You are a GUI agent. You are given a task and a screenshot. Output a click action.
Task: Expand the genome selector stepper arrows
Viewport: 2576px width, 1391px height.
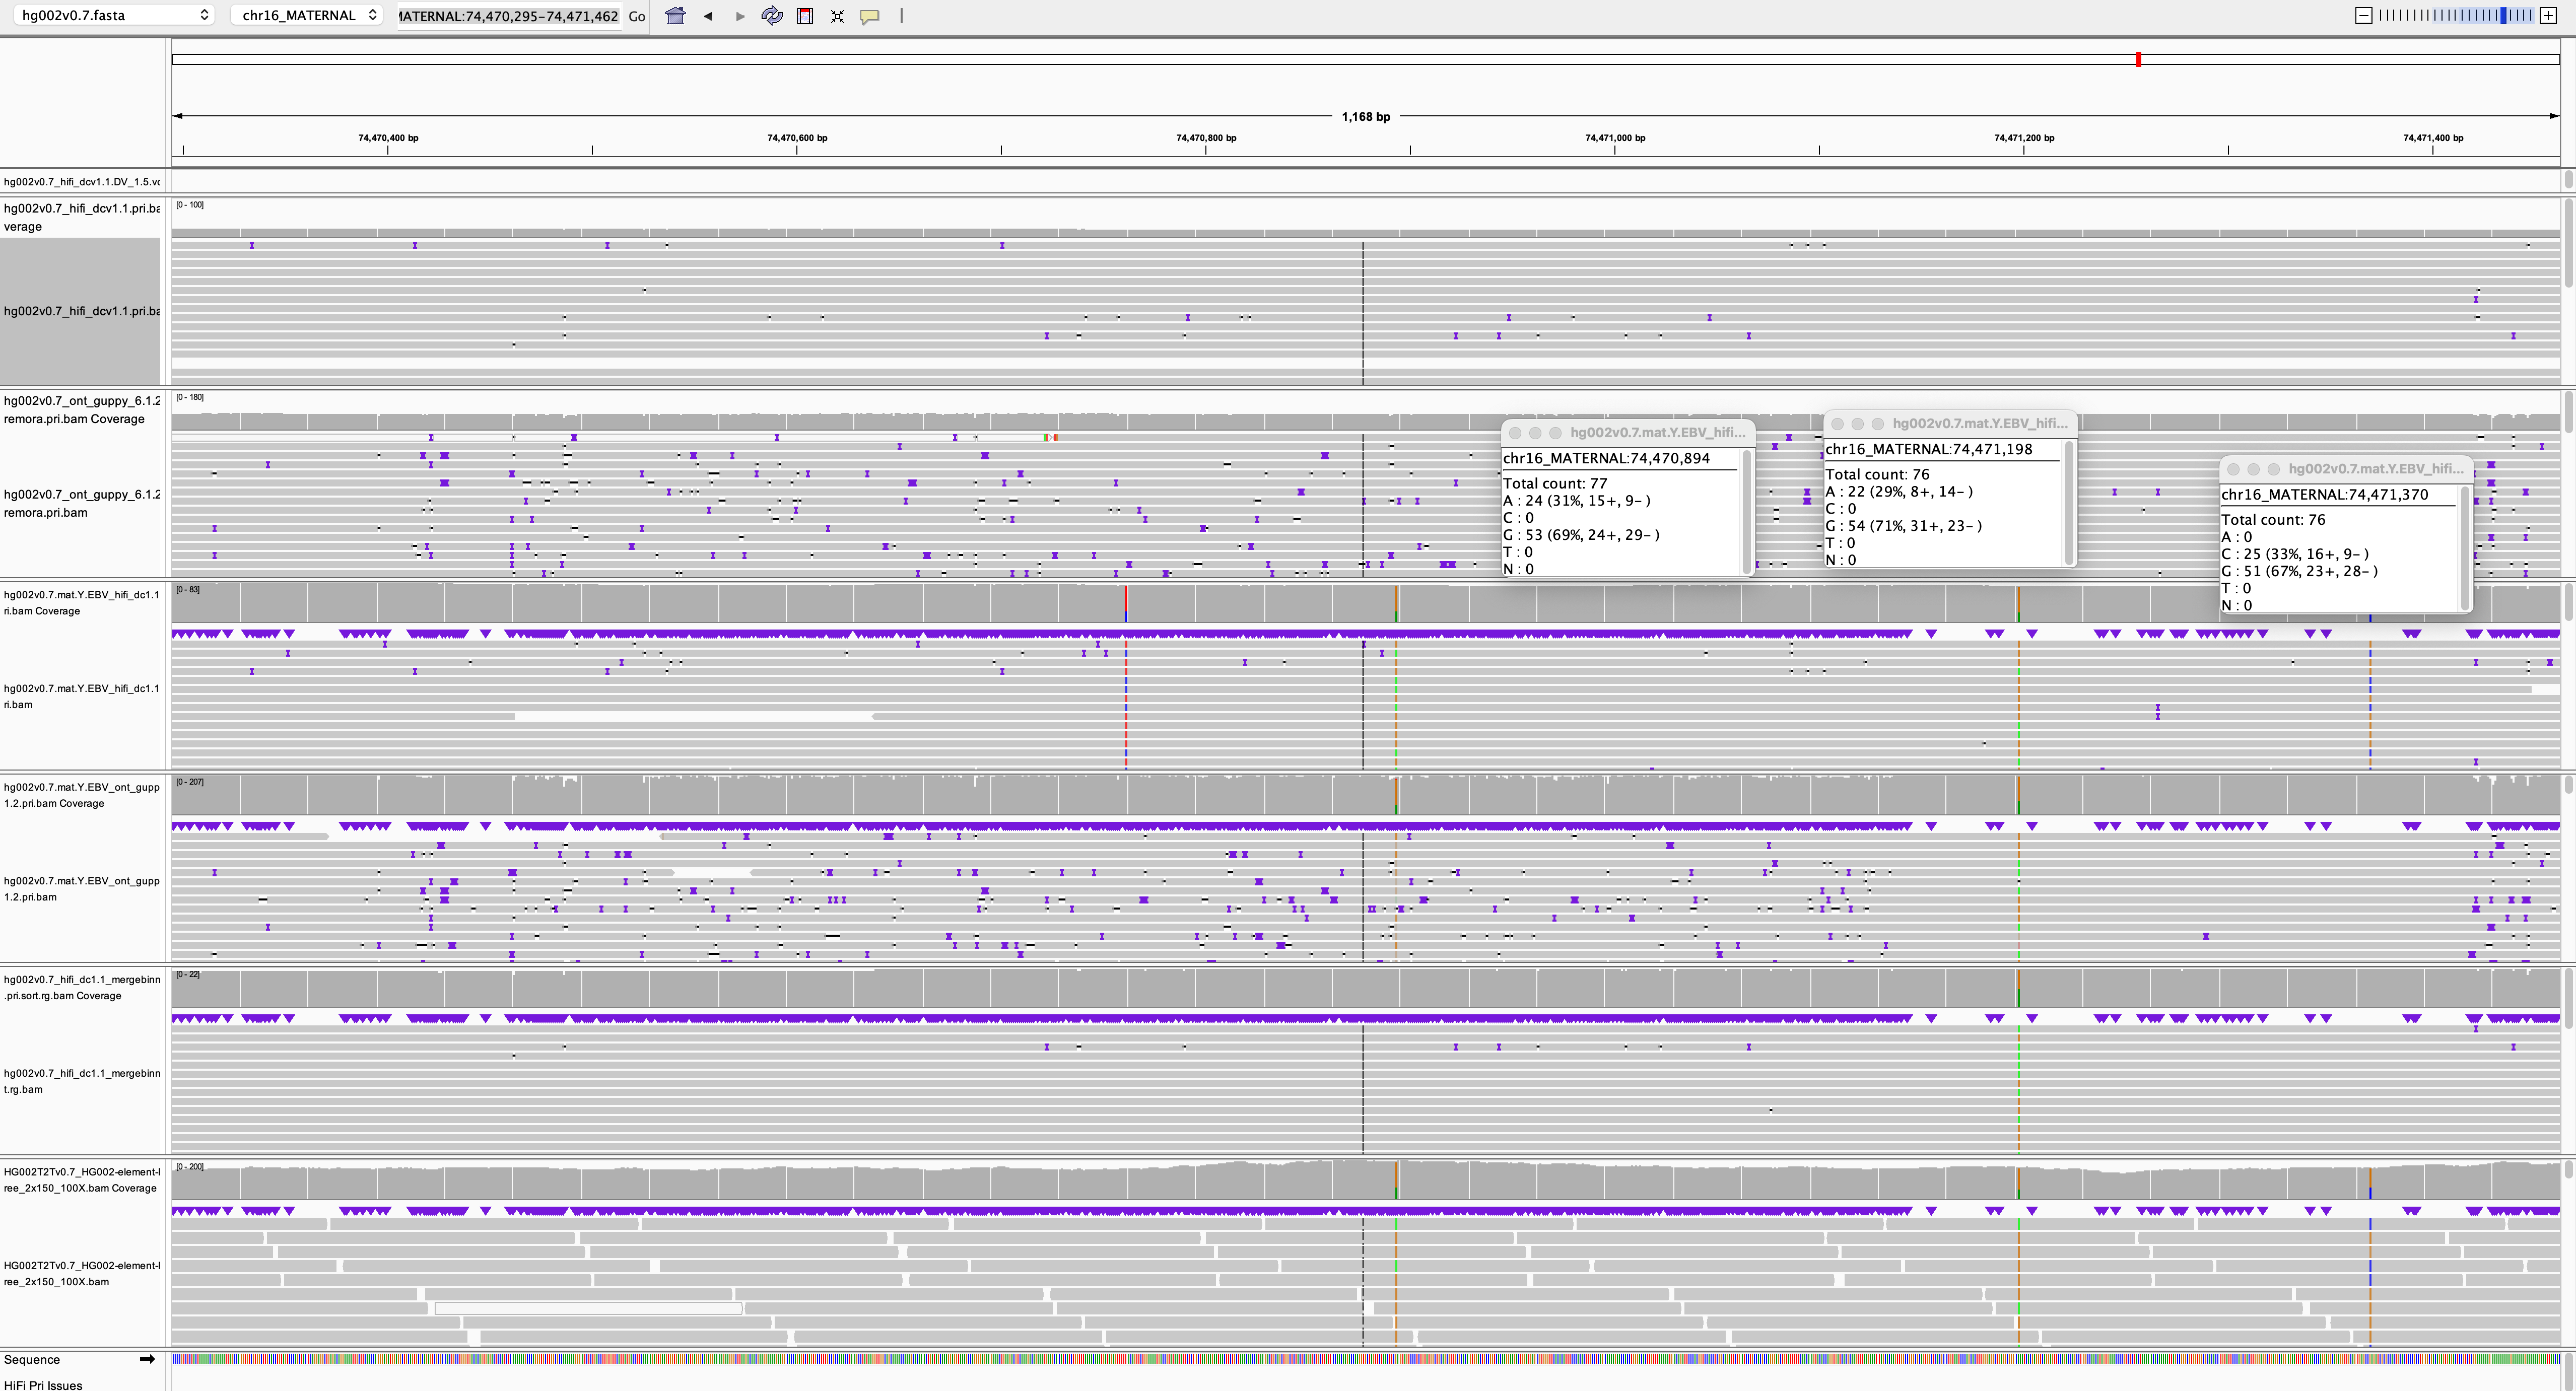click(x=205, y=15)
